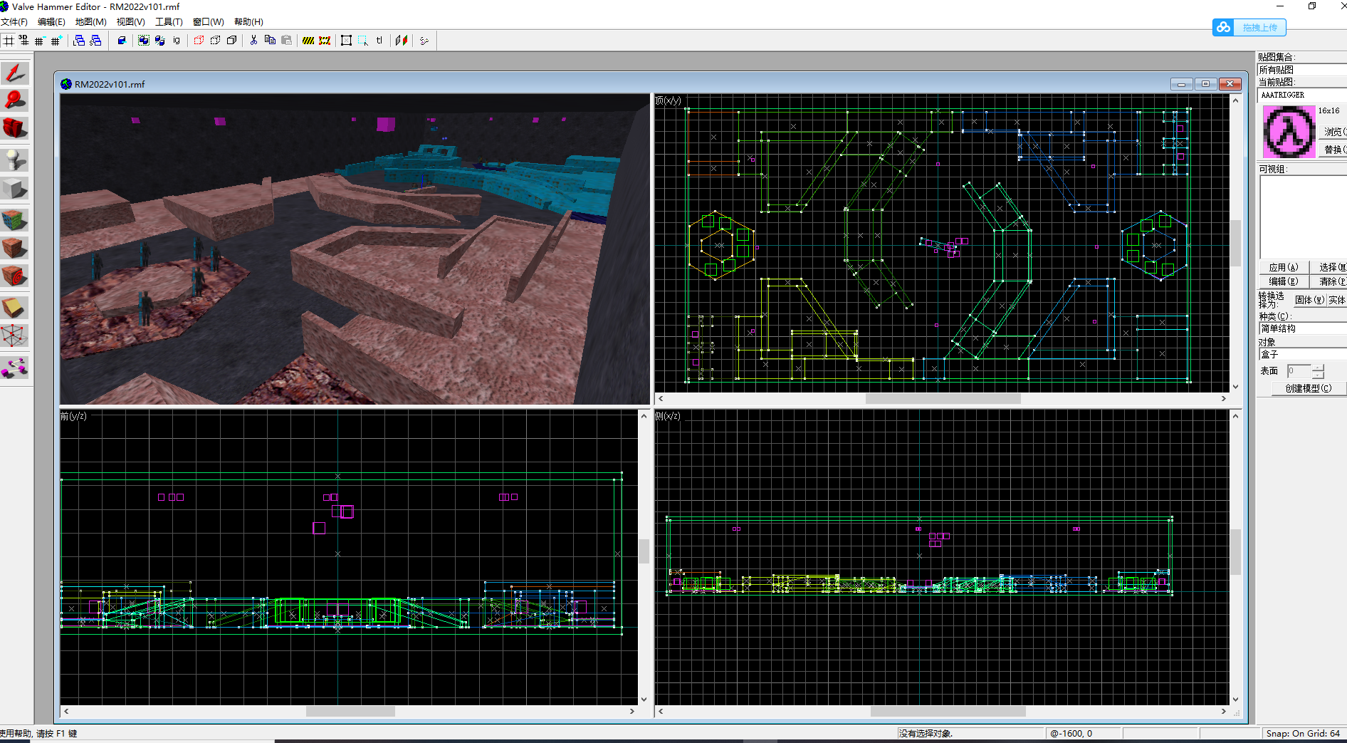Viewport: 1347px width, 743px height.
Task: Open the 视图(V) menu
Action: (x=130, y=22)
